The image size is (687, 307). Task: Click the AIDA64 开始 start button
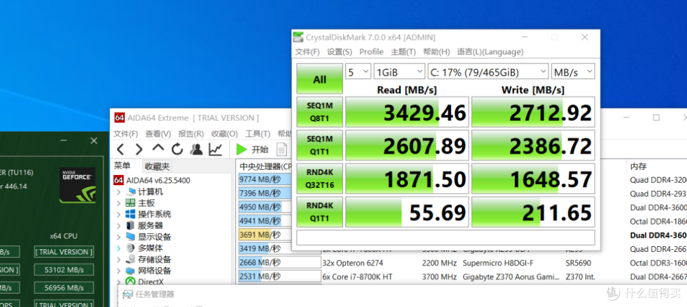click(x=253, y=149)
